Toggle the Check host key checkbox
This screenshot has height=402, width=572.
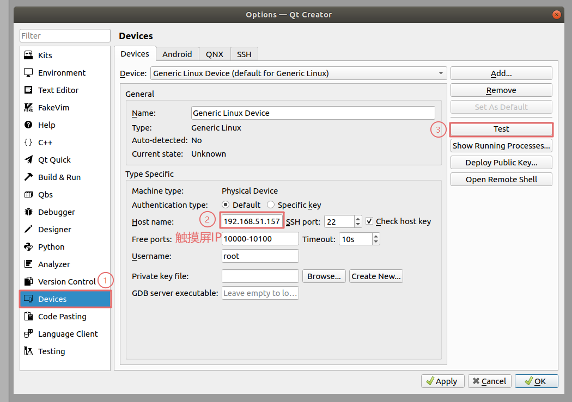point(369,221)
